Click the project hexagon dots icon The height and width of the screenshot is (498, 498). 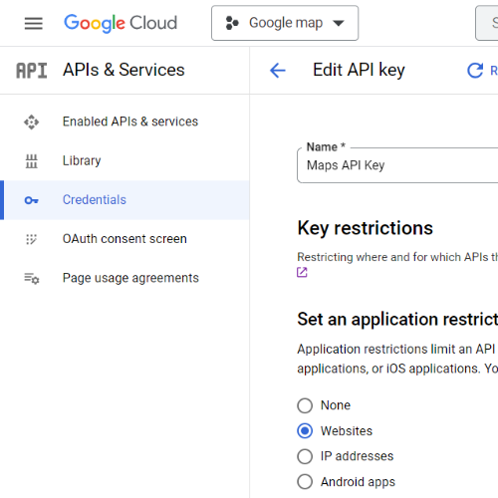click(x=232, y=23)
